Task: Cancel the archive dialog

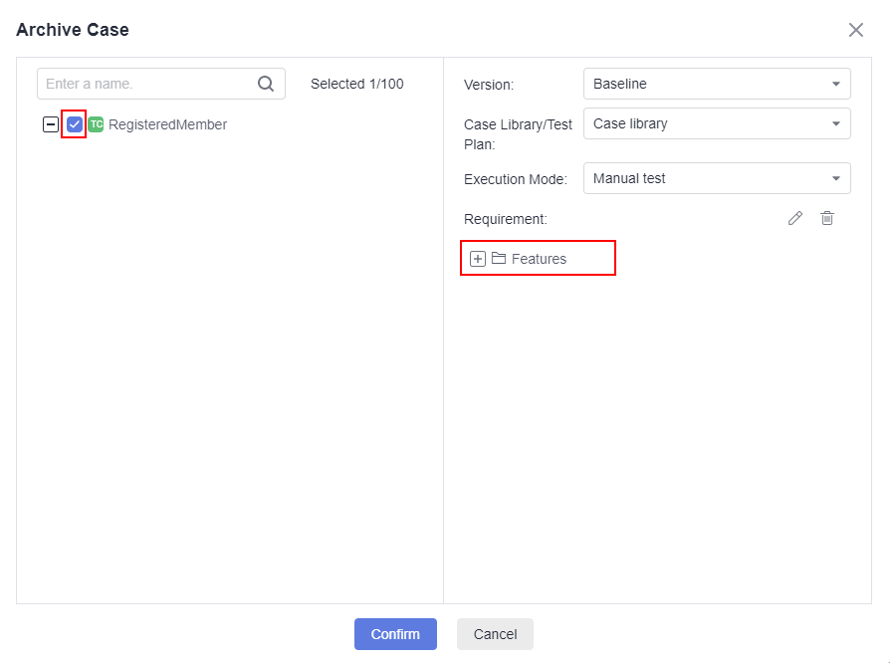Action: (x=495, y=634)
